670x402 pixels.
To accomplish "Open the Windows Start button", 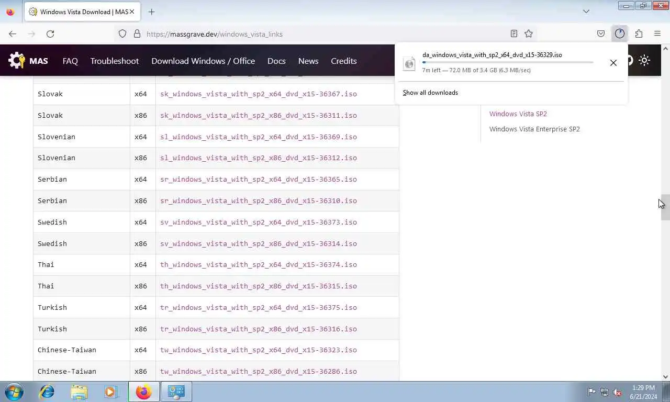I will click(x=14, y=392).
